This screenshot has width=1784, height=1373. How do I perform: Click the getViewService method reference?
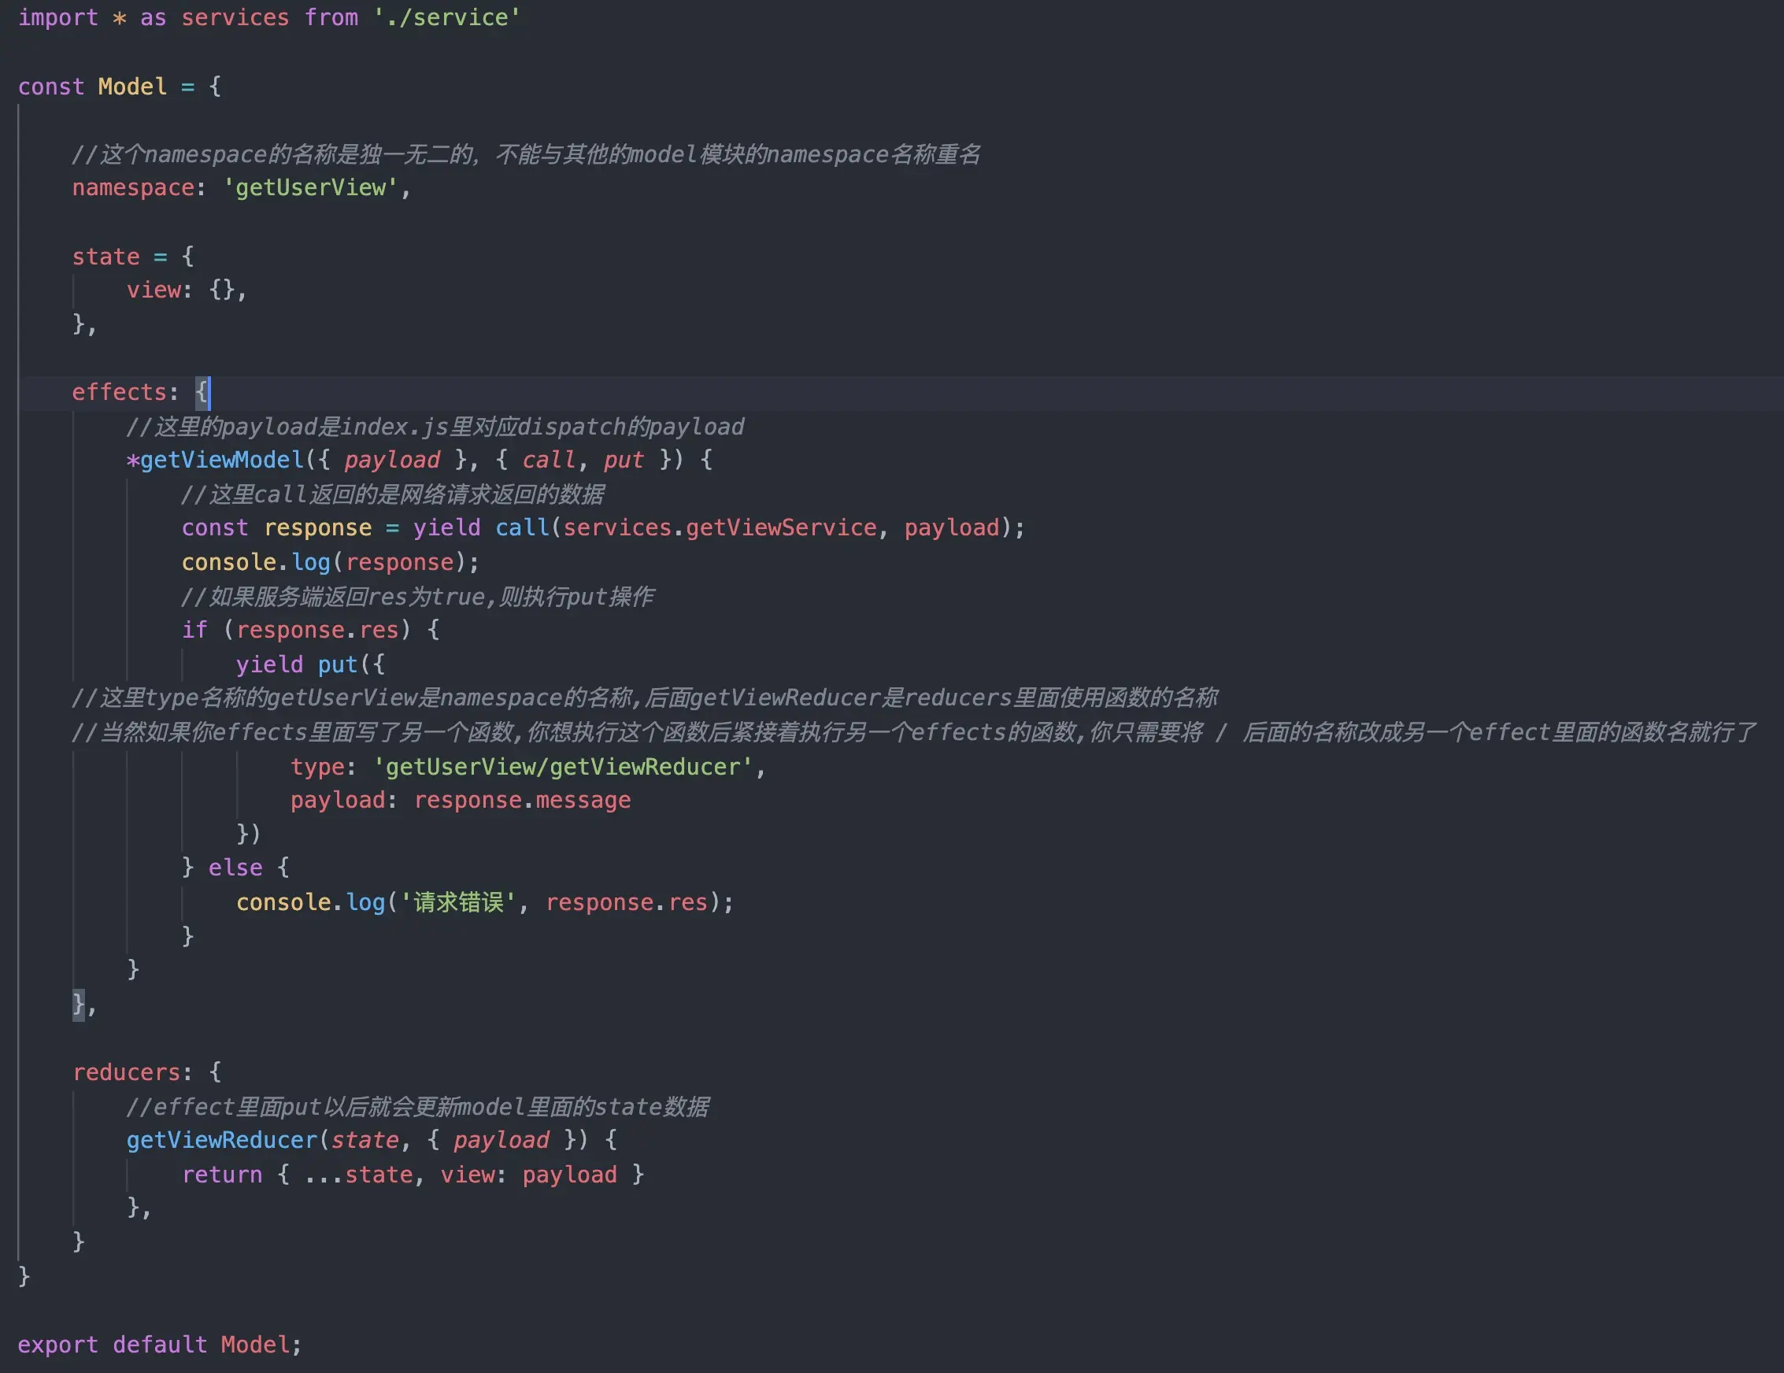(780, 528)
